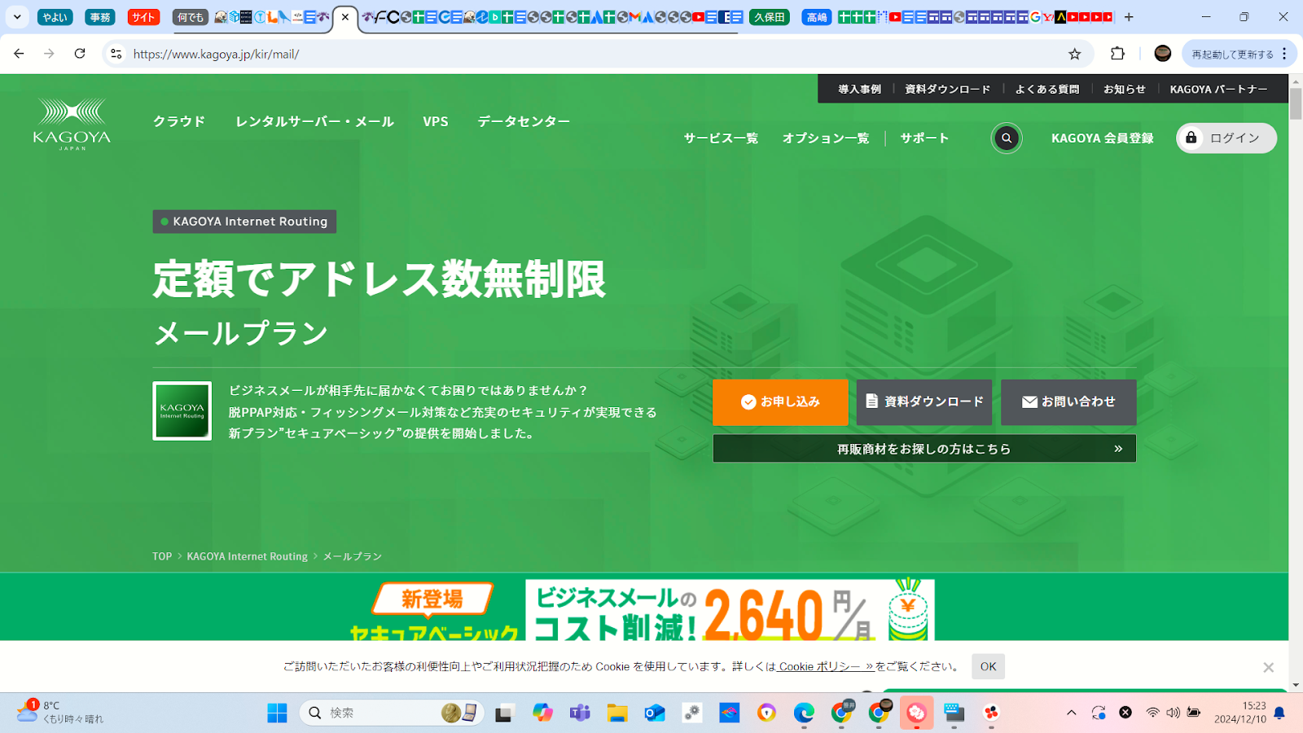Click the お問い合わせ button
Screen dimensions: 1303x733
[x=1068, y=402]
